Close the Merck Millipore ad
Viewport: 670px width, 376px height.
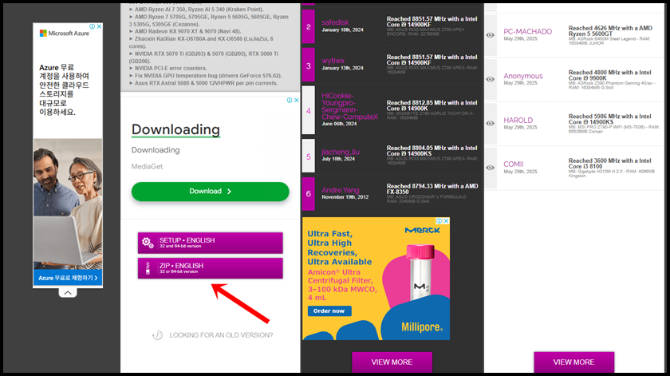(x=446, y=221)
